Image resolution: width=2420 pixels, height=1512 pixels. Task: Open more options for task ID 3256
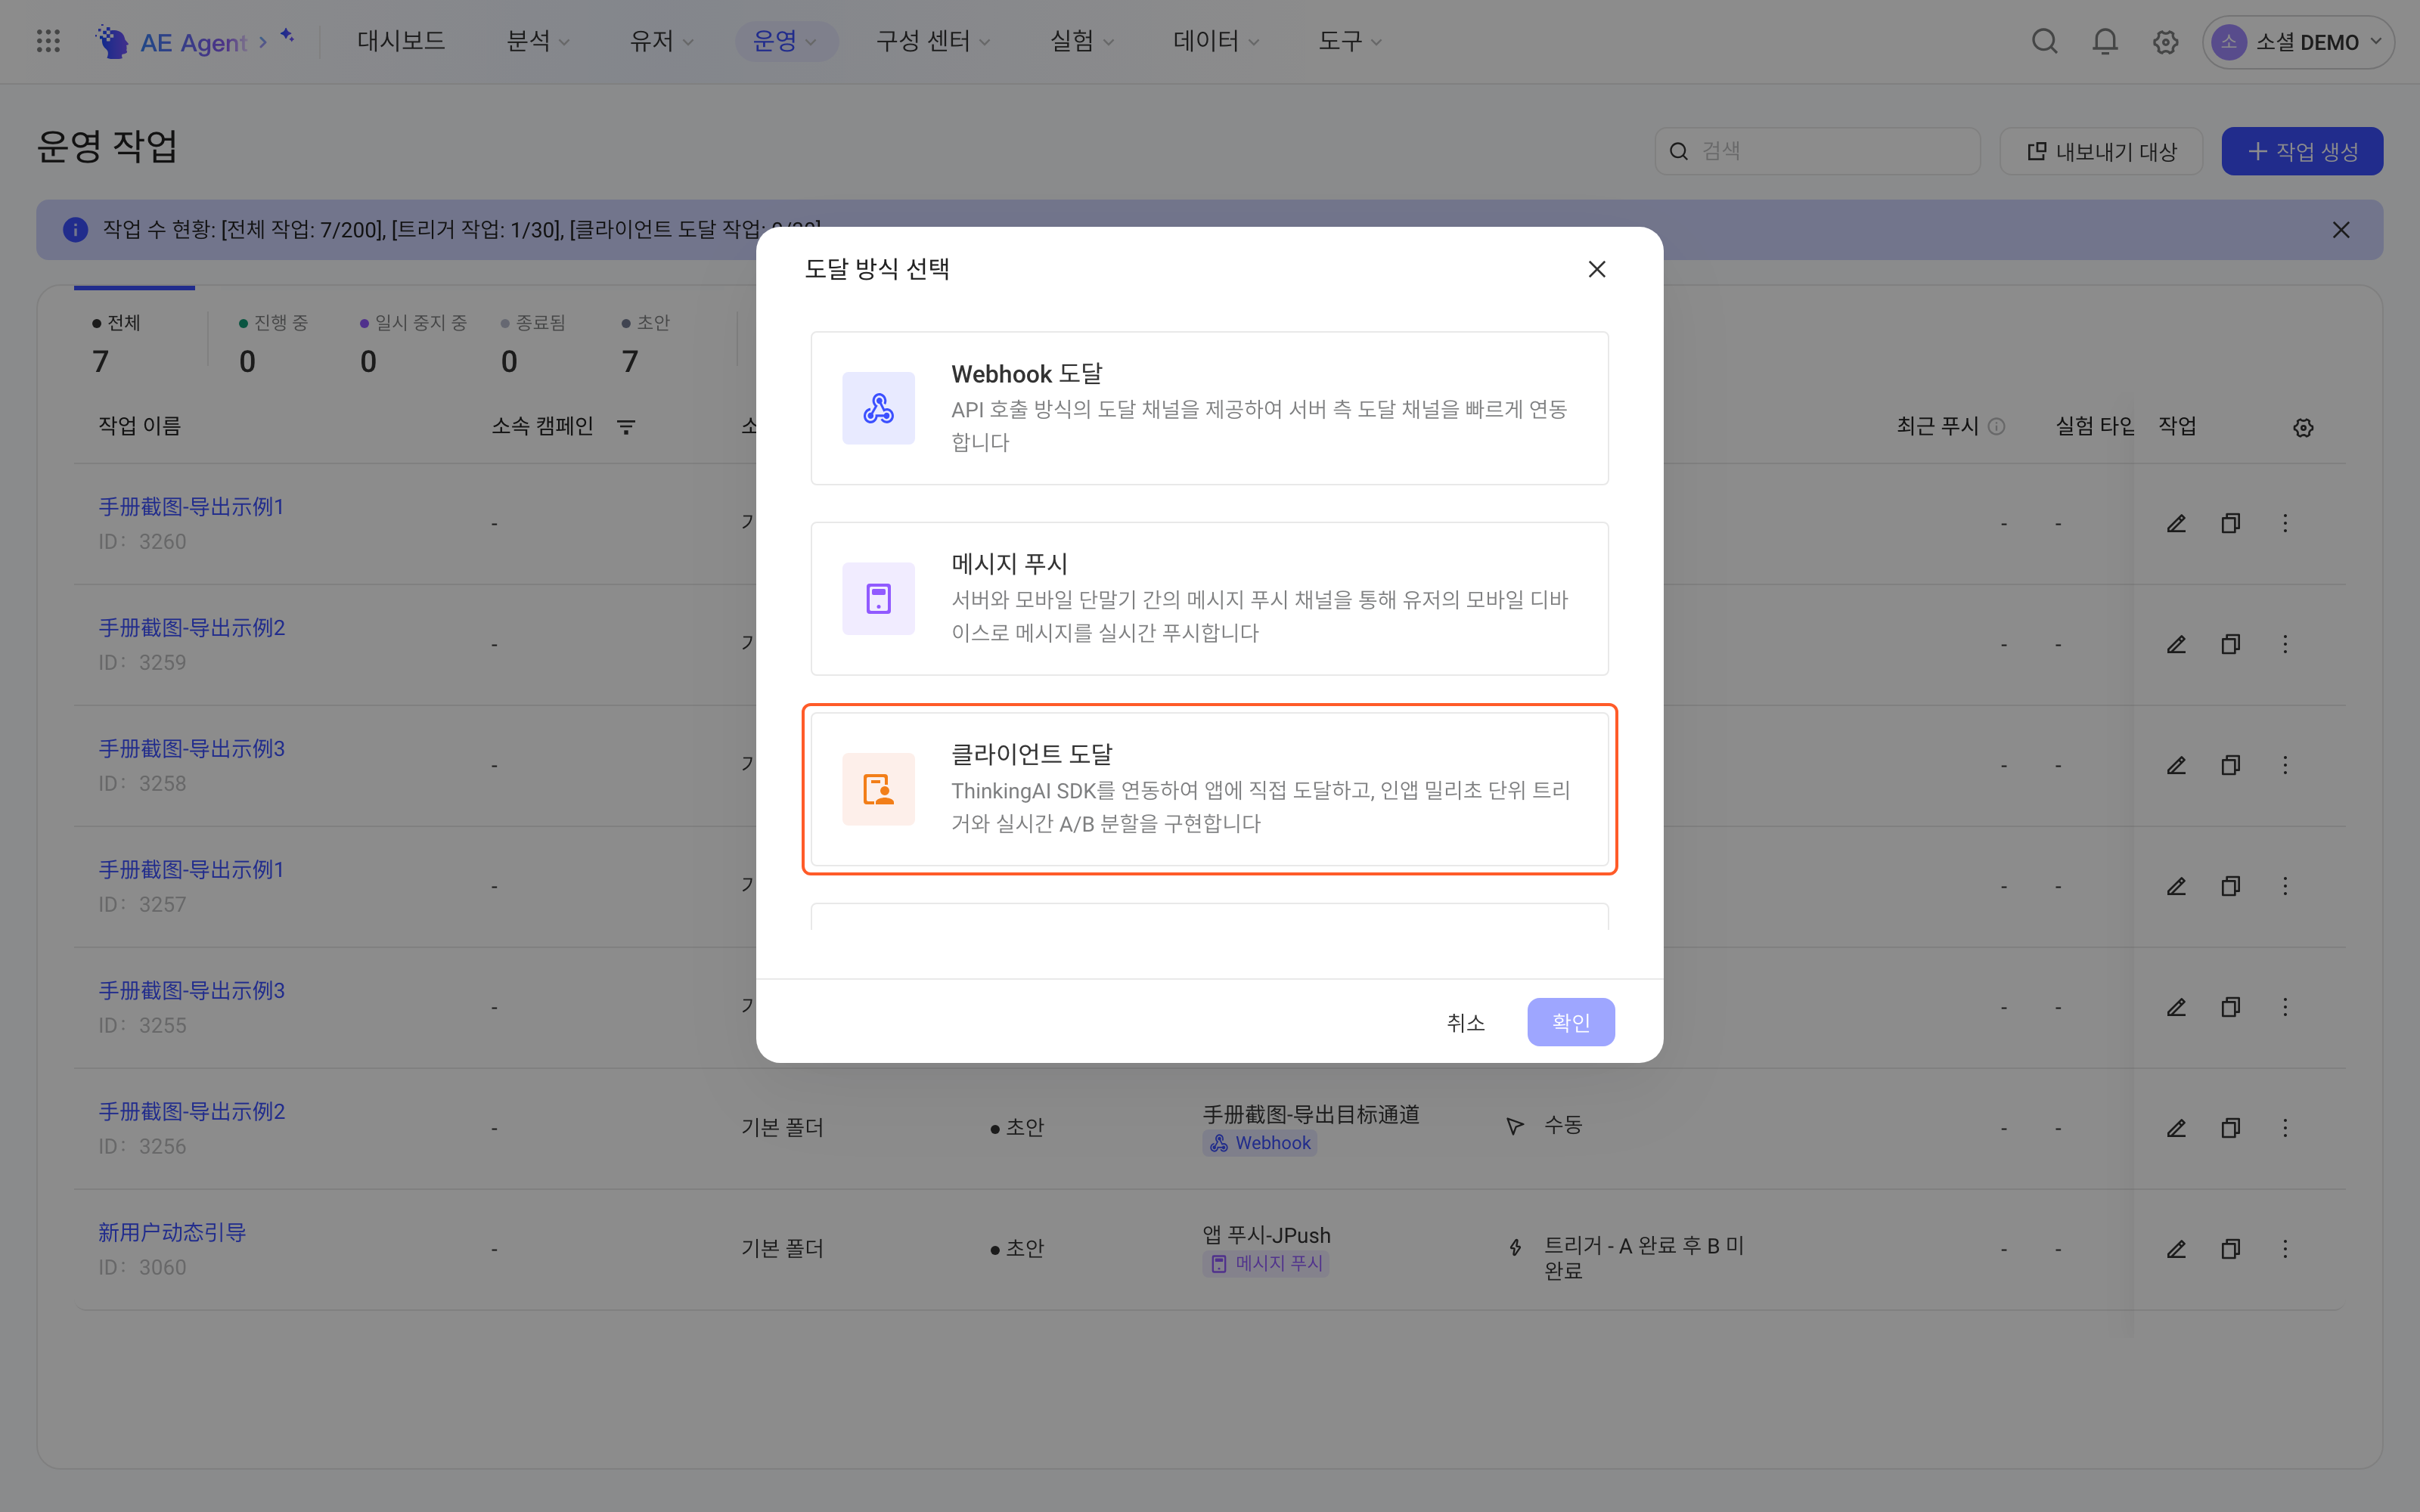tap(2285, 1128)
